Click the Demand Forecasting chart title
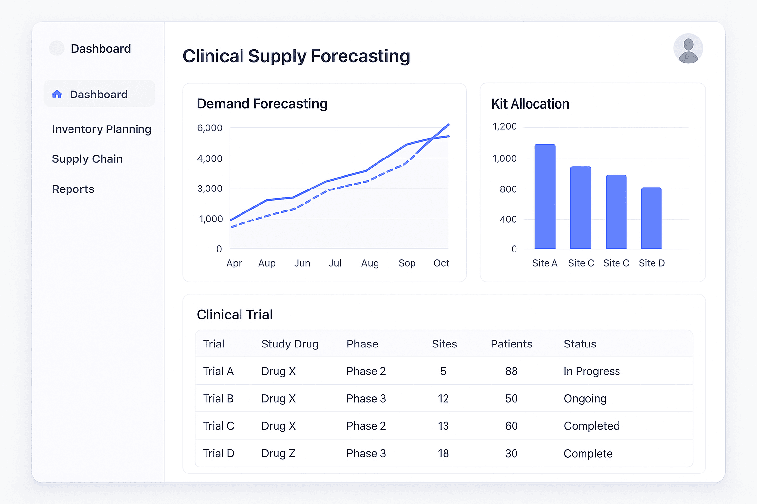The height and width of the screenshot is (504, 757). [x=262, y=104]
